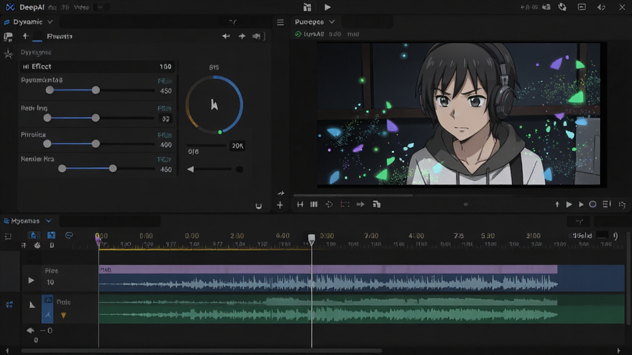Viewport: 632px width, 355px height.
Task: Expand the Myonthas timeline dropdown
Action: pos(48,221)
